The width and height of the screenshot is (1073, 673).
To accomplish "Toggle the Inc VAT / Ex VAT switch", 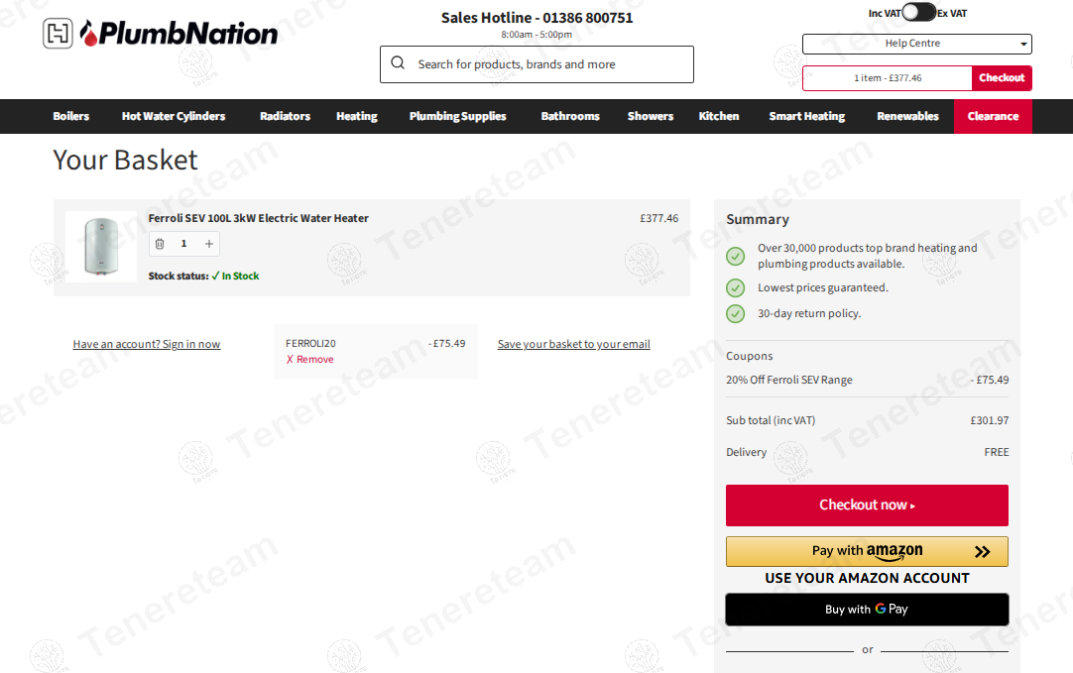I will click(918, 13).
